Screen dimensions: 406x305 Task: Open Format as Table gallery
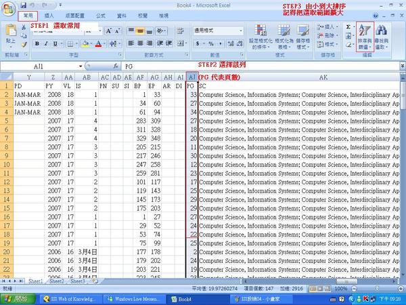pos(284,37)
